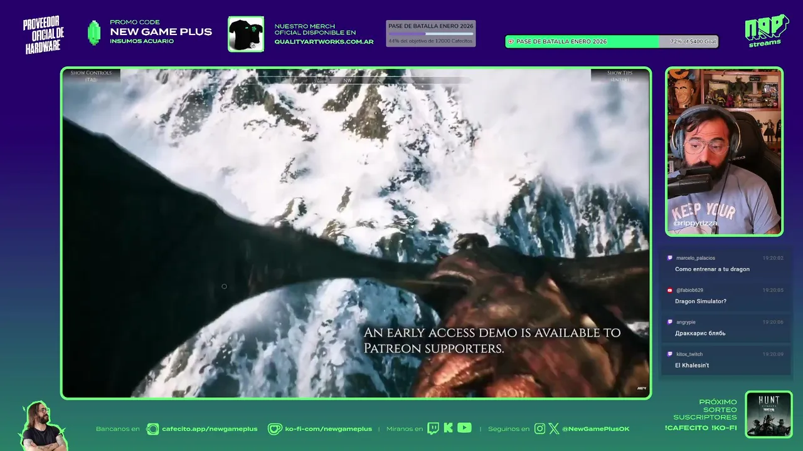Click 'Bancanos en' footer label
This screenshot has width=803, height=451.
(118, 429)
